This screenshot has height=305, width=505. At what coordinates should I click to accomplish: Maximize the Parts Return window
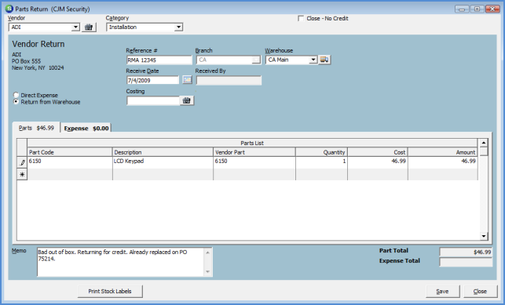pos(477,9)
